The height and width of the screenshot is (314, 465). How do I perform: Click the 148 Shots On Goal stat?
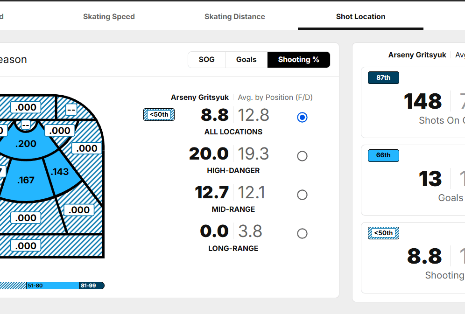[x=423, y=102]
